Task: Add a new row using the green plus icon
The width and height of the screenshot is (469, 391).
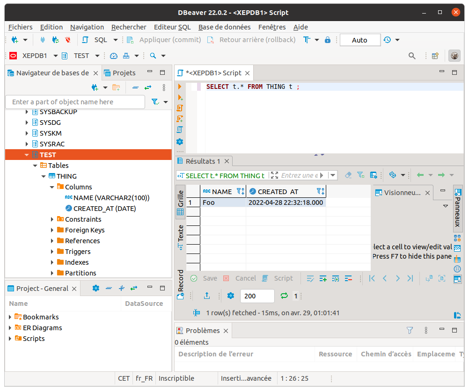Action: pos(322,278)
